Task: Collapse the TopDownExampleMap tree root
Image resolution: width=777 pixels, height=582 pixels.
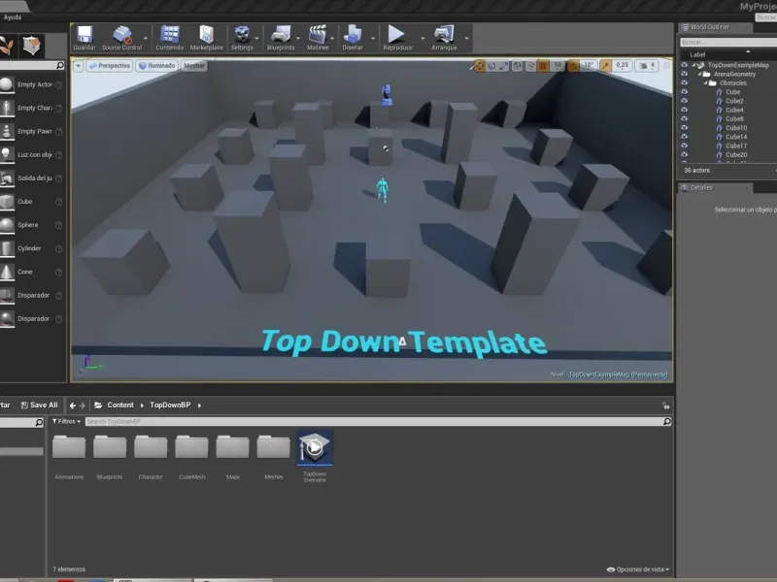Action: (x=693, y=65)
